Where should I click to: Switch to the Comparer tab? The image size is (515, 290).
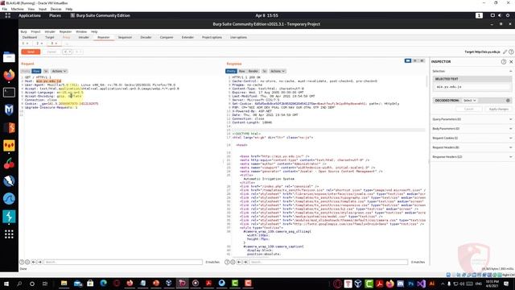click(x=167, y=38)
